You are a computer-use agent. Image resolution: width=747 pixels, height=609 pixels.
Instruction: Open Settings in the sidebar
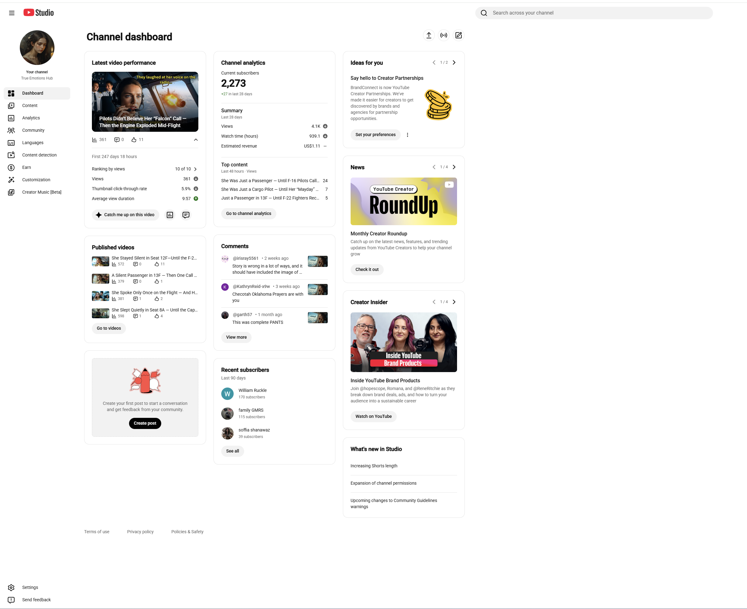coord(37,588)
